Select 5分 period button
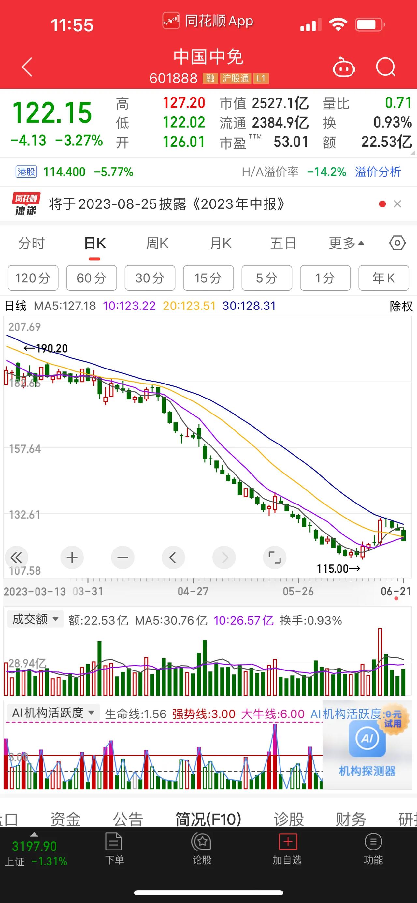This screenshot has height=903, width=417. tap(267, 278)
